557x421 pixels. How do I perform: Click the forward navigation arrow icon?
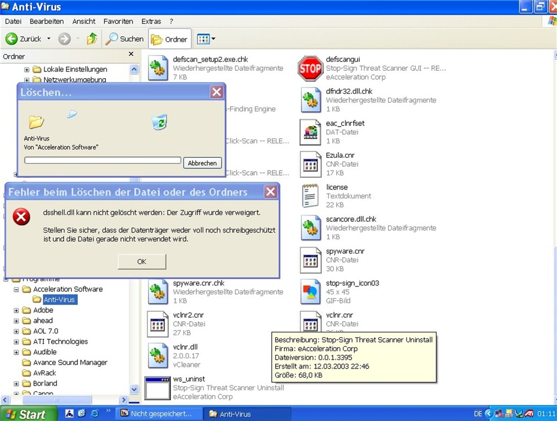[x=64, y=39]
